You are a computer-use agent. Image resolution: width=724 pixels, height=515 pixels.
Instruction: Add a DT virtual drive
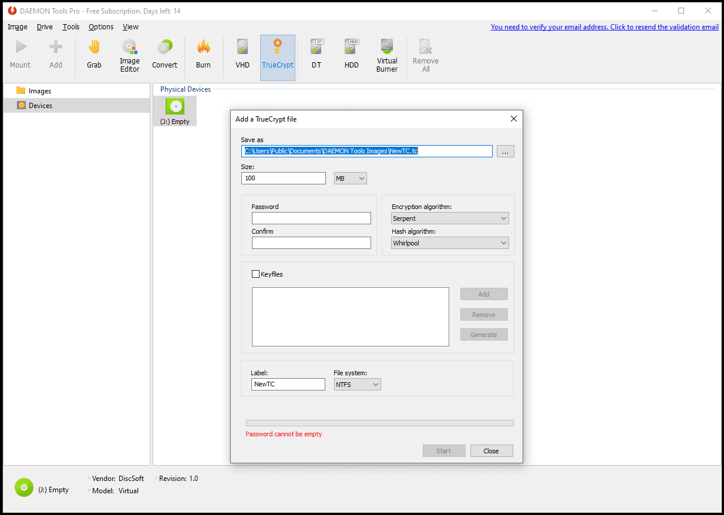click(x=316, y=55)
